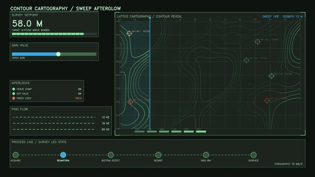Screen dimensions: 315x177
Task: Click the GRID BIN stage label
Action: (x=206, y=160)
